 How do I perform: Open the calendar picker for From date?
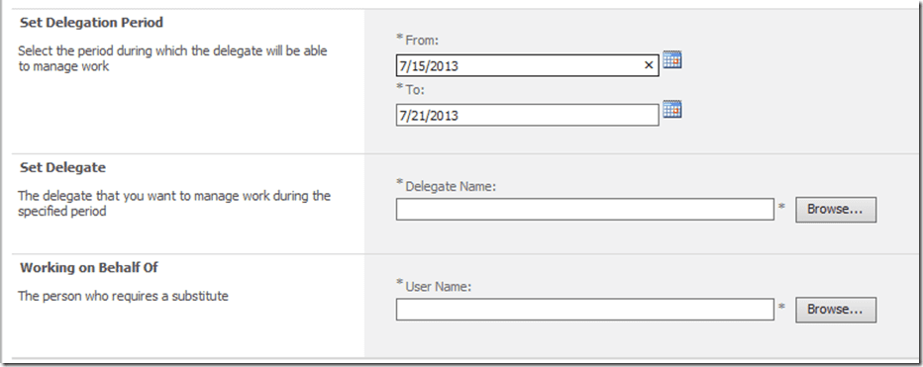(672, 59)
